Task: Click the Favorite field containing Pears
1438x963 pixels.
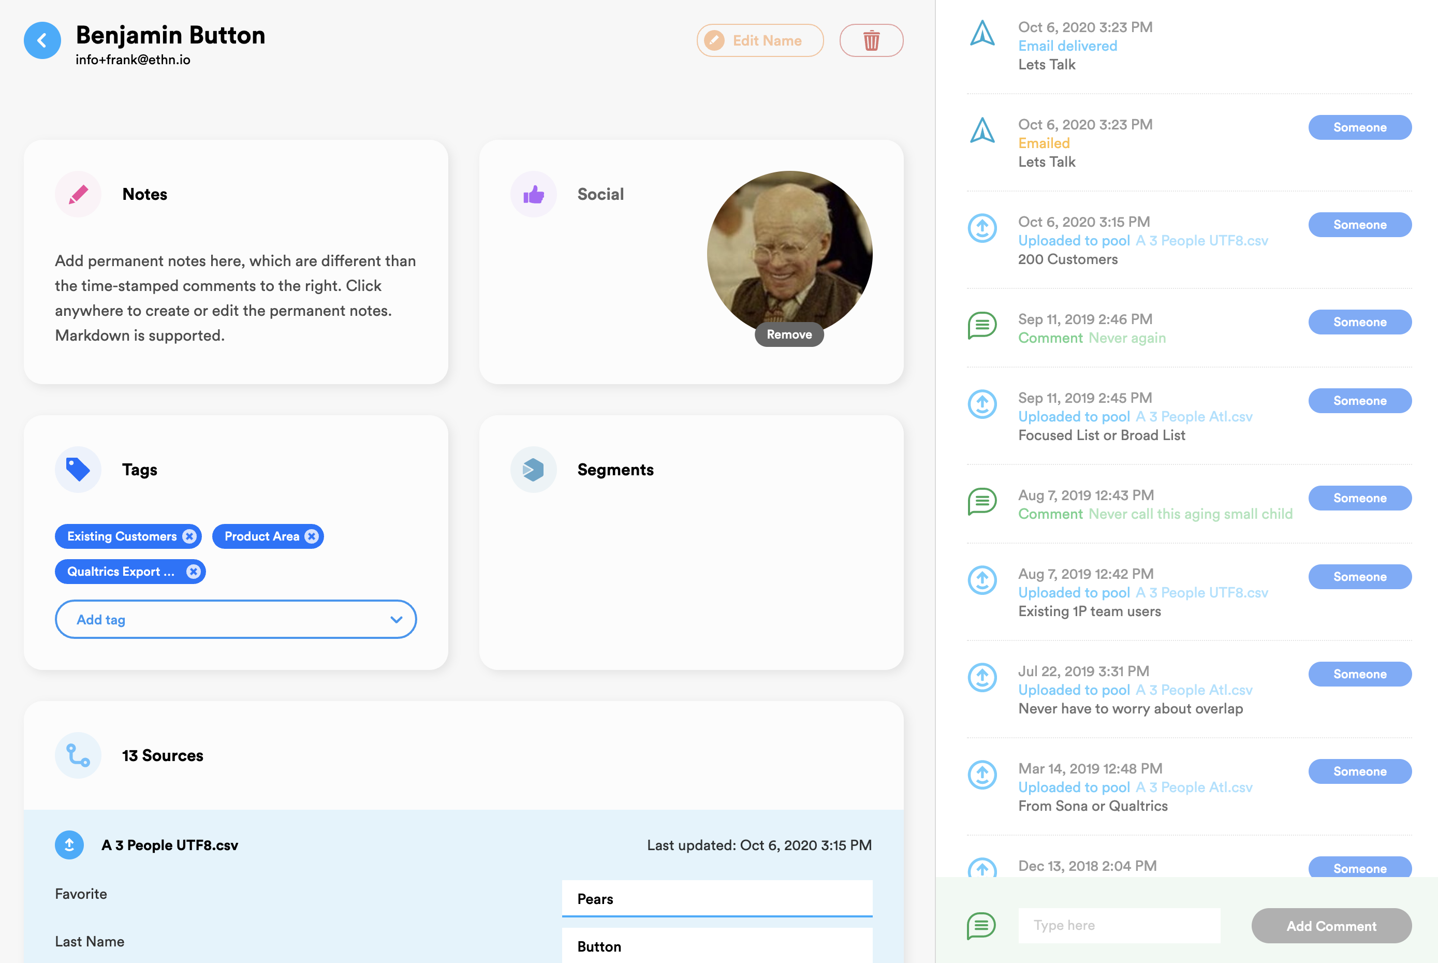Action: coord(716,898)
